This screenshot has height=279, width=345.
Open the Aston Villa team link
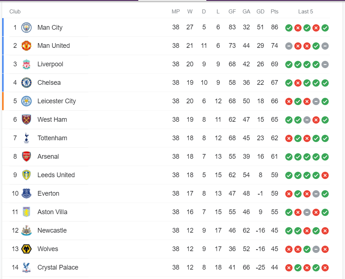coord(52,212)
